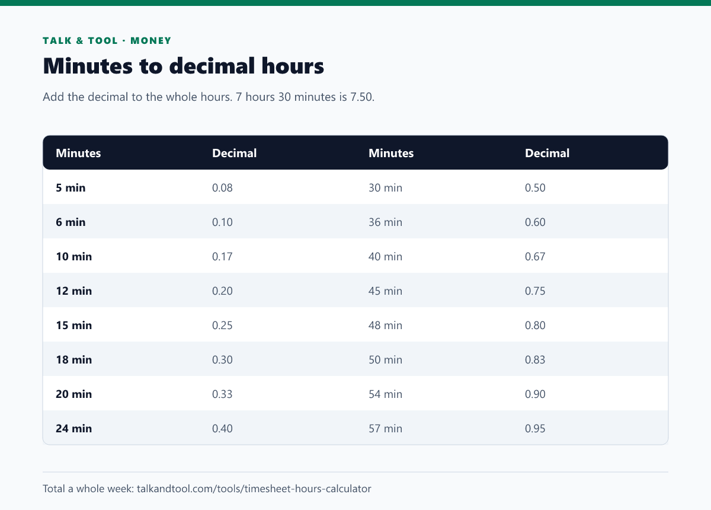Select the '6 min' row label

click(71, 222)
